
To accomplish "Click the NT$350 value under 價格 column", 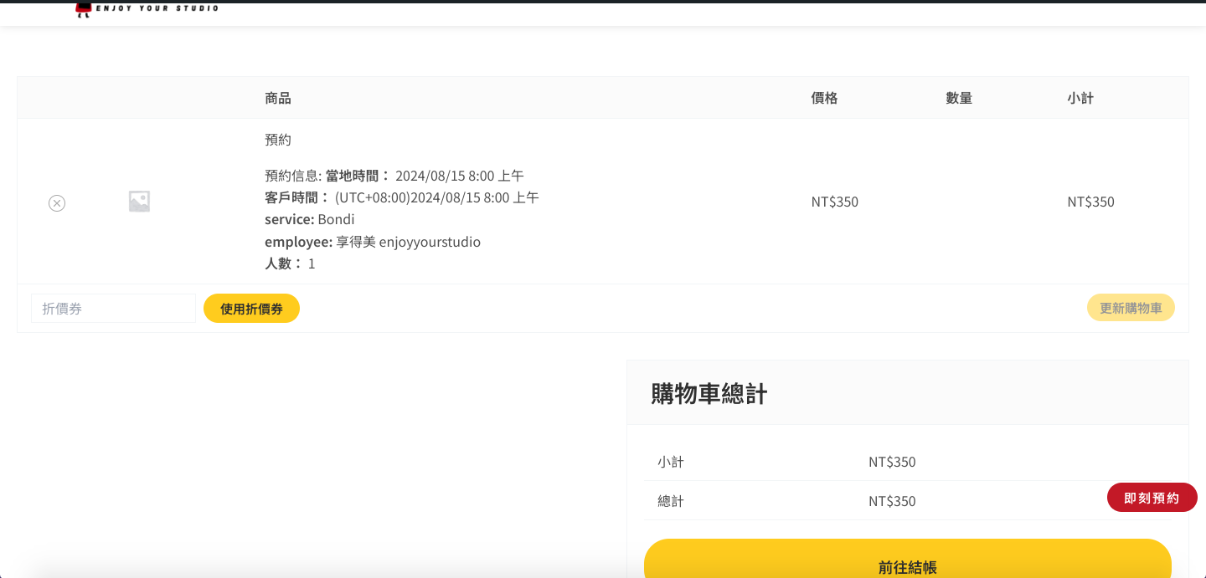I will click(834, 202).
